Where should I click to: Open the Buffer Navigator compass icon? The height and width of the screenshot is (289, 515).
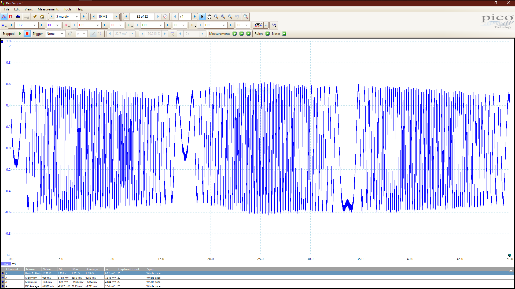tap(165, 17)
